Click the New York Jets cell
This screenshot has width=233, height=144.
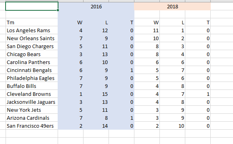[32, 110]
